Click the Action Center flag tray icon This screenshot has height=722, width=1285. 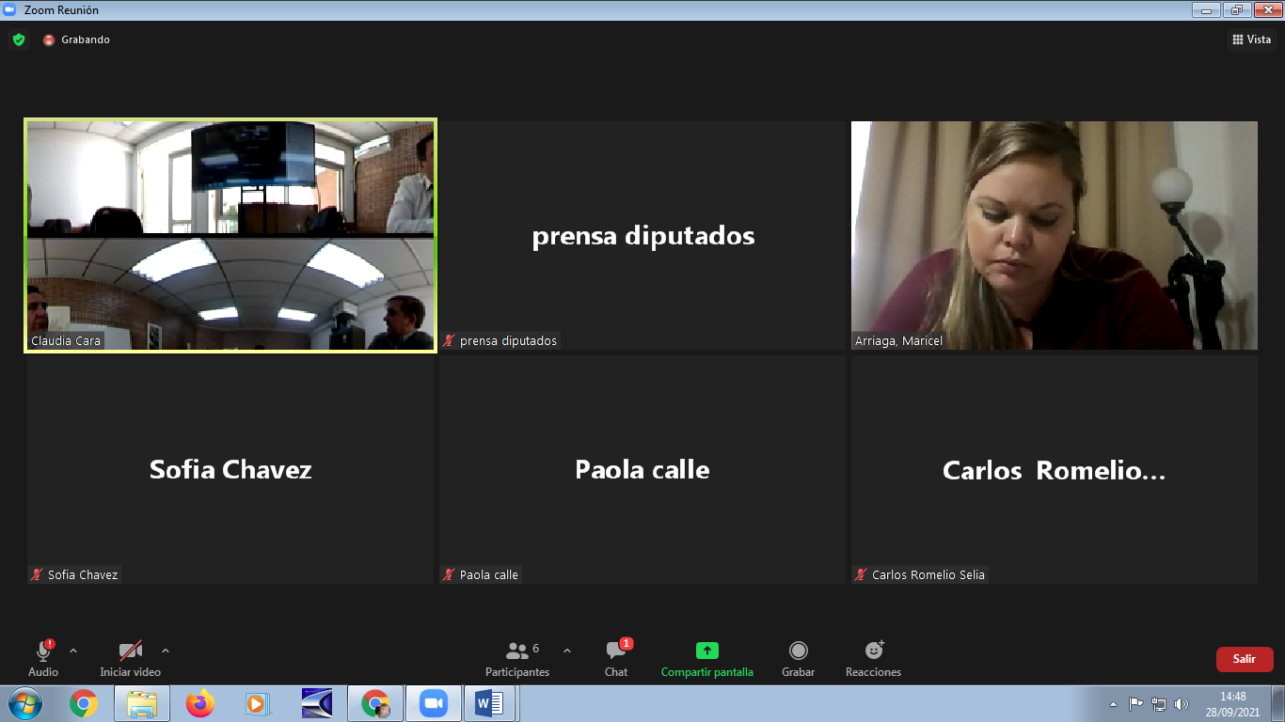[x=1136, y=703]
